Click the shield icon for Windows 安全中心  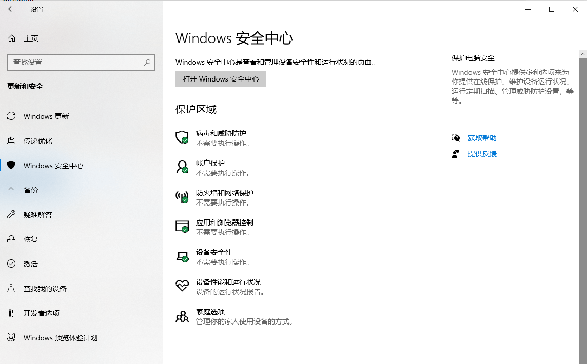(11, 165)
